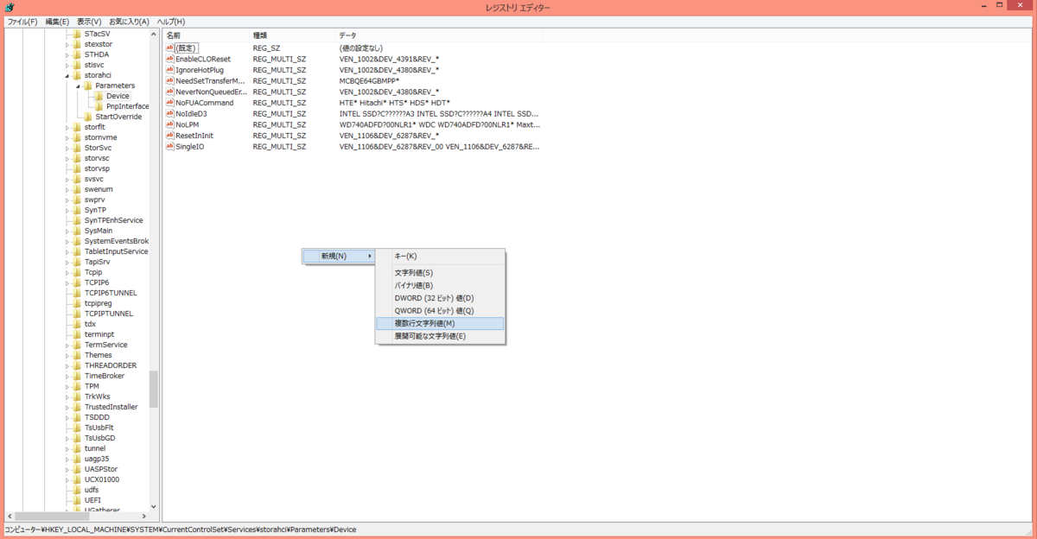The image size is (1037, 539).
Task: Open the ヘルプ(H) menu
Action: coord(170,22)
